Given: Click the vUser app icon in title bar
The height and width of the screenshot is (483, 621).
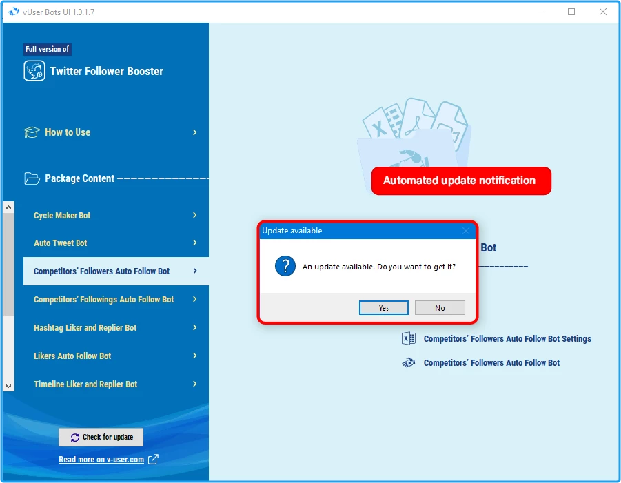Looking at the screenshot, I should pos(14,12).
